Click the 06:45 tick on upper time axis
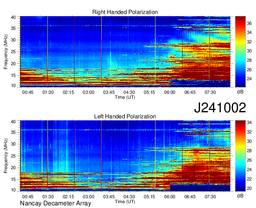 pos(190,92)
